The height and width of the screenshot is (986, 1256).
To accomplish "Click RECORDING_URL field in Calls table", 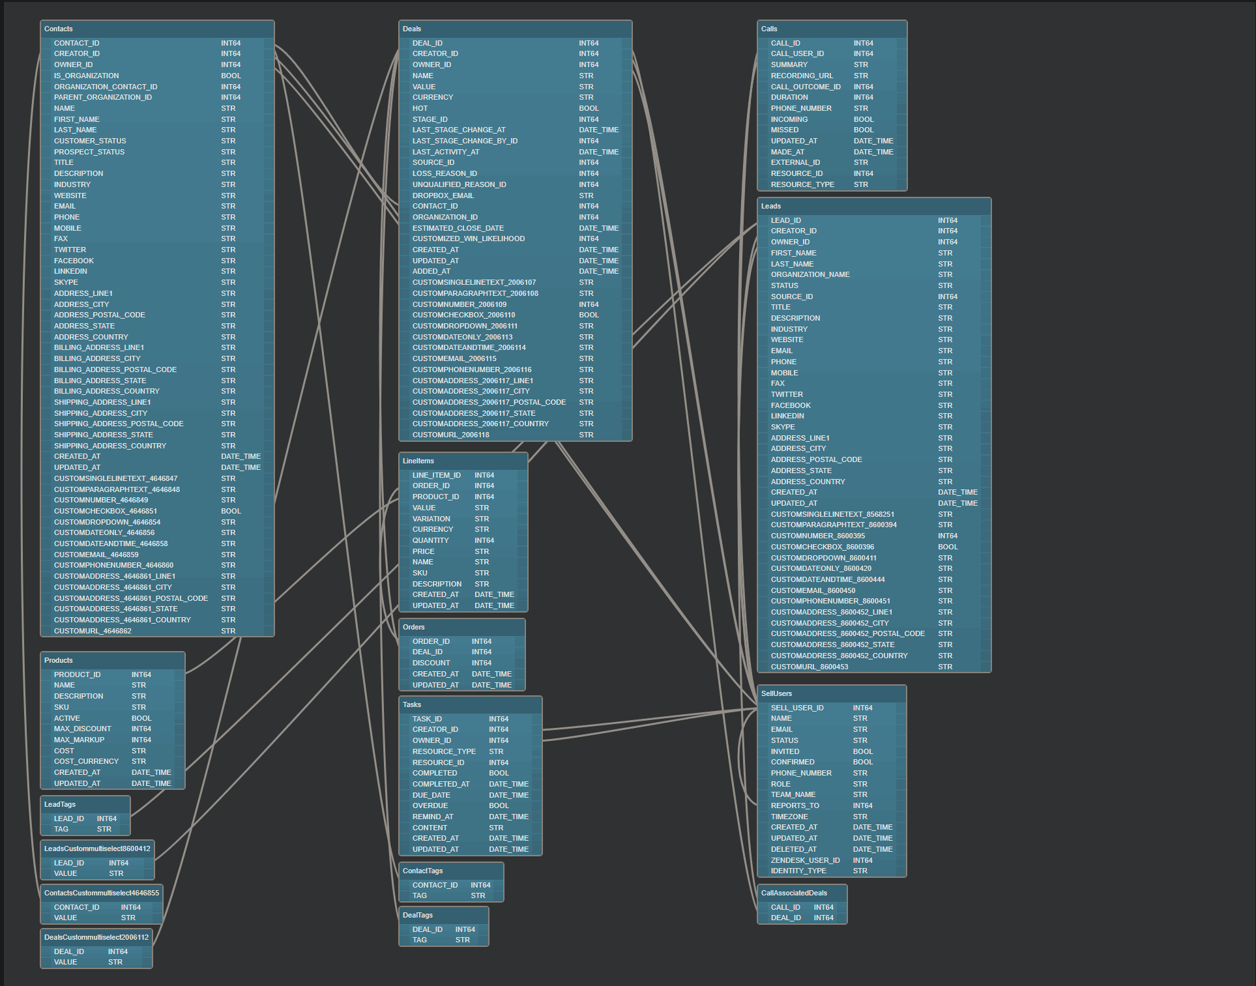I will (802, 76).
